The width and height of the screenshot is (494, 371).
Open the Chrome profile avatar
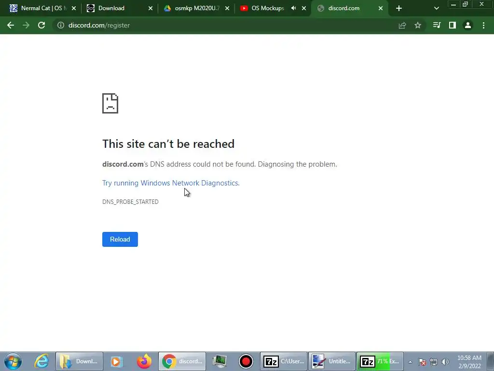click(468, 25)
